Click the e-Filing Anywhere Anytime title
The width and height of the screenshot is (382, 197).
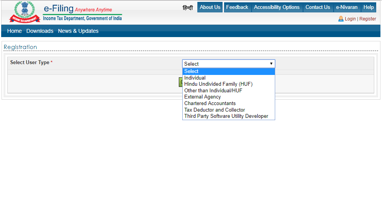tap(78, 9)
